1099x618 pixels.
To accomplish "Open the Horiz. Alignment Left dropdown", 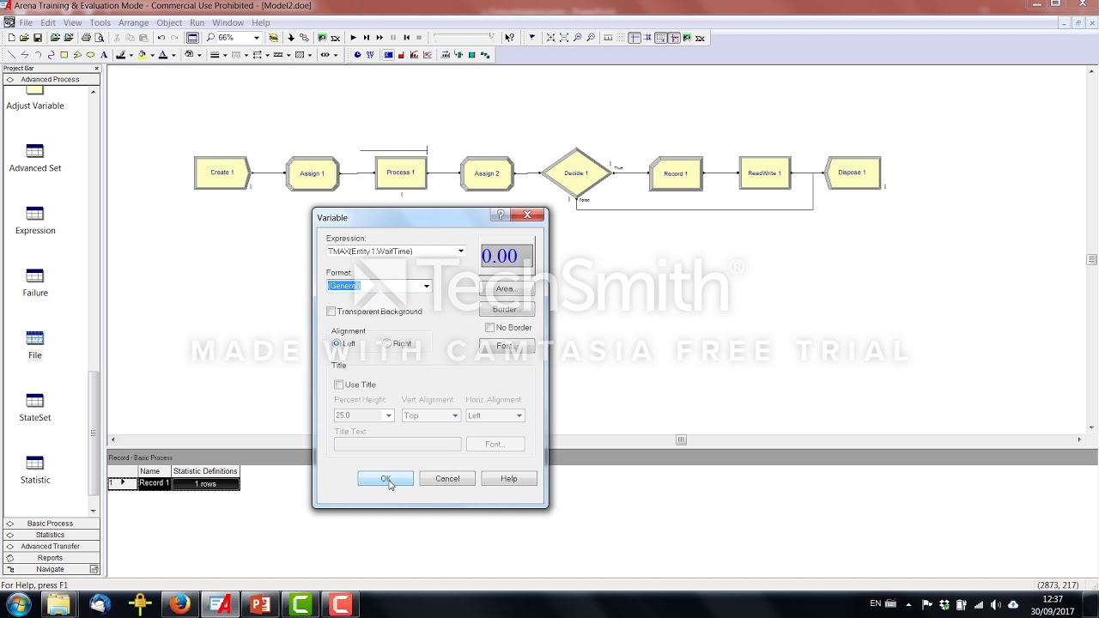I will [519, 415].
